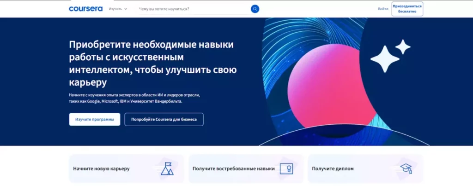Click Попробуйте Coursera для бизнеса button

164,119
